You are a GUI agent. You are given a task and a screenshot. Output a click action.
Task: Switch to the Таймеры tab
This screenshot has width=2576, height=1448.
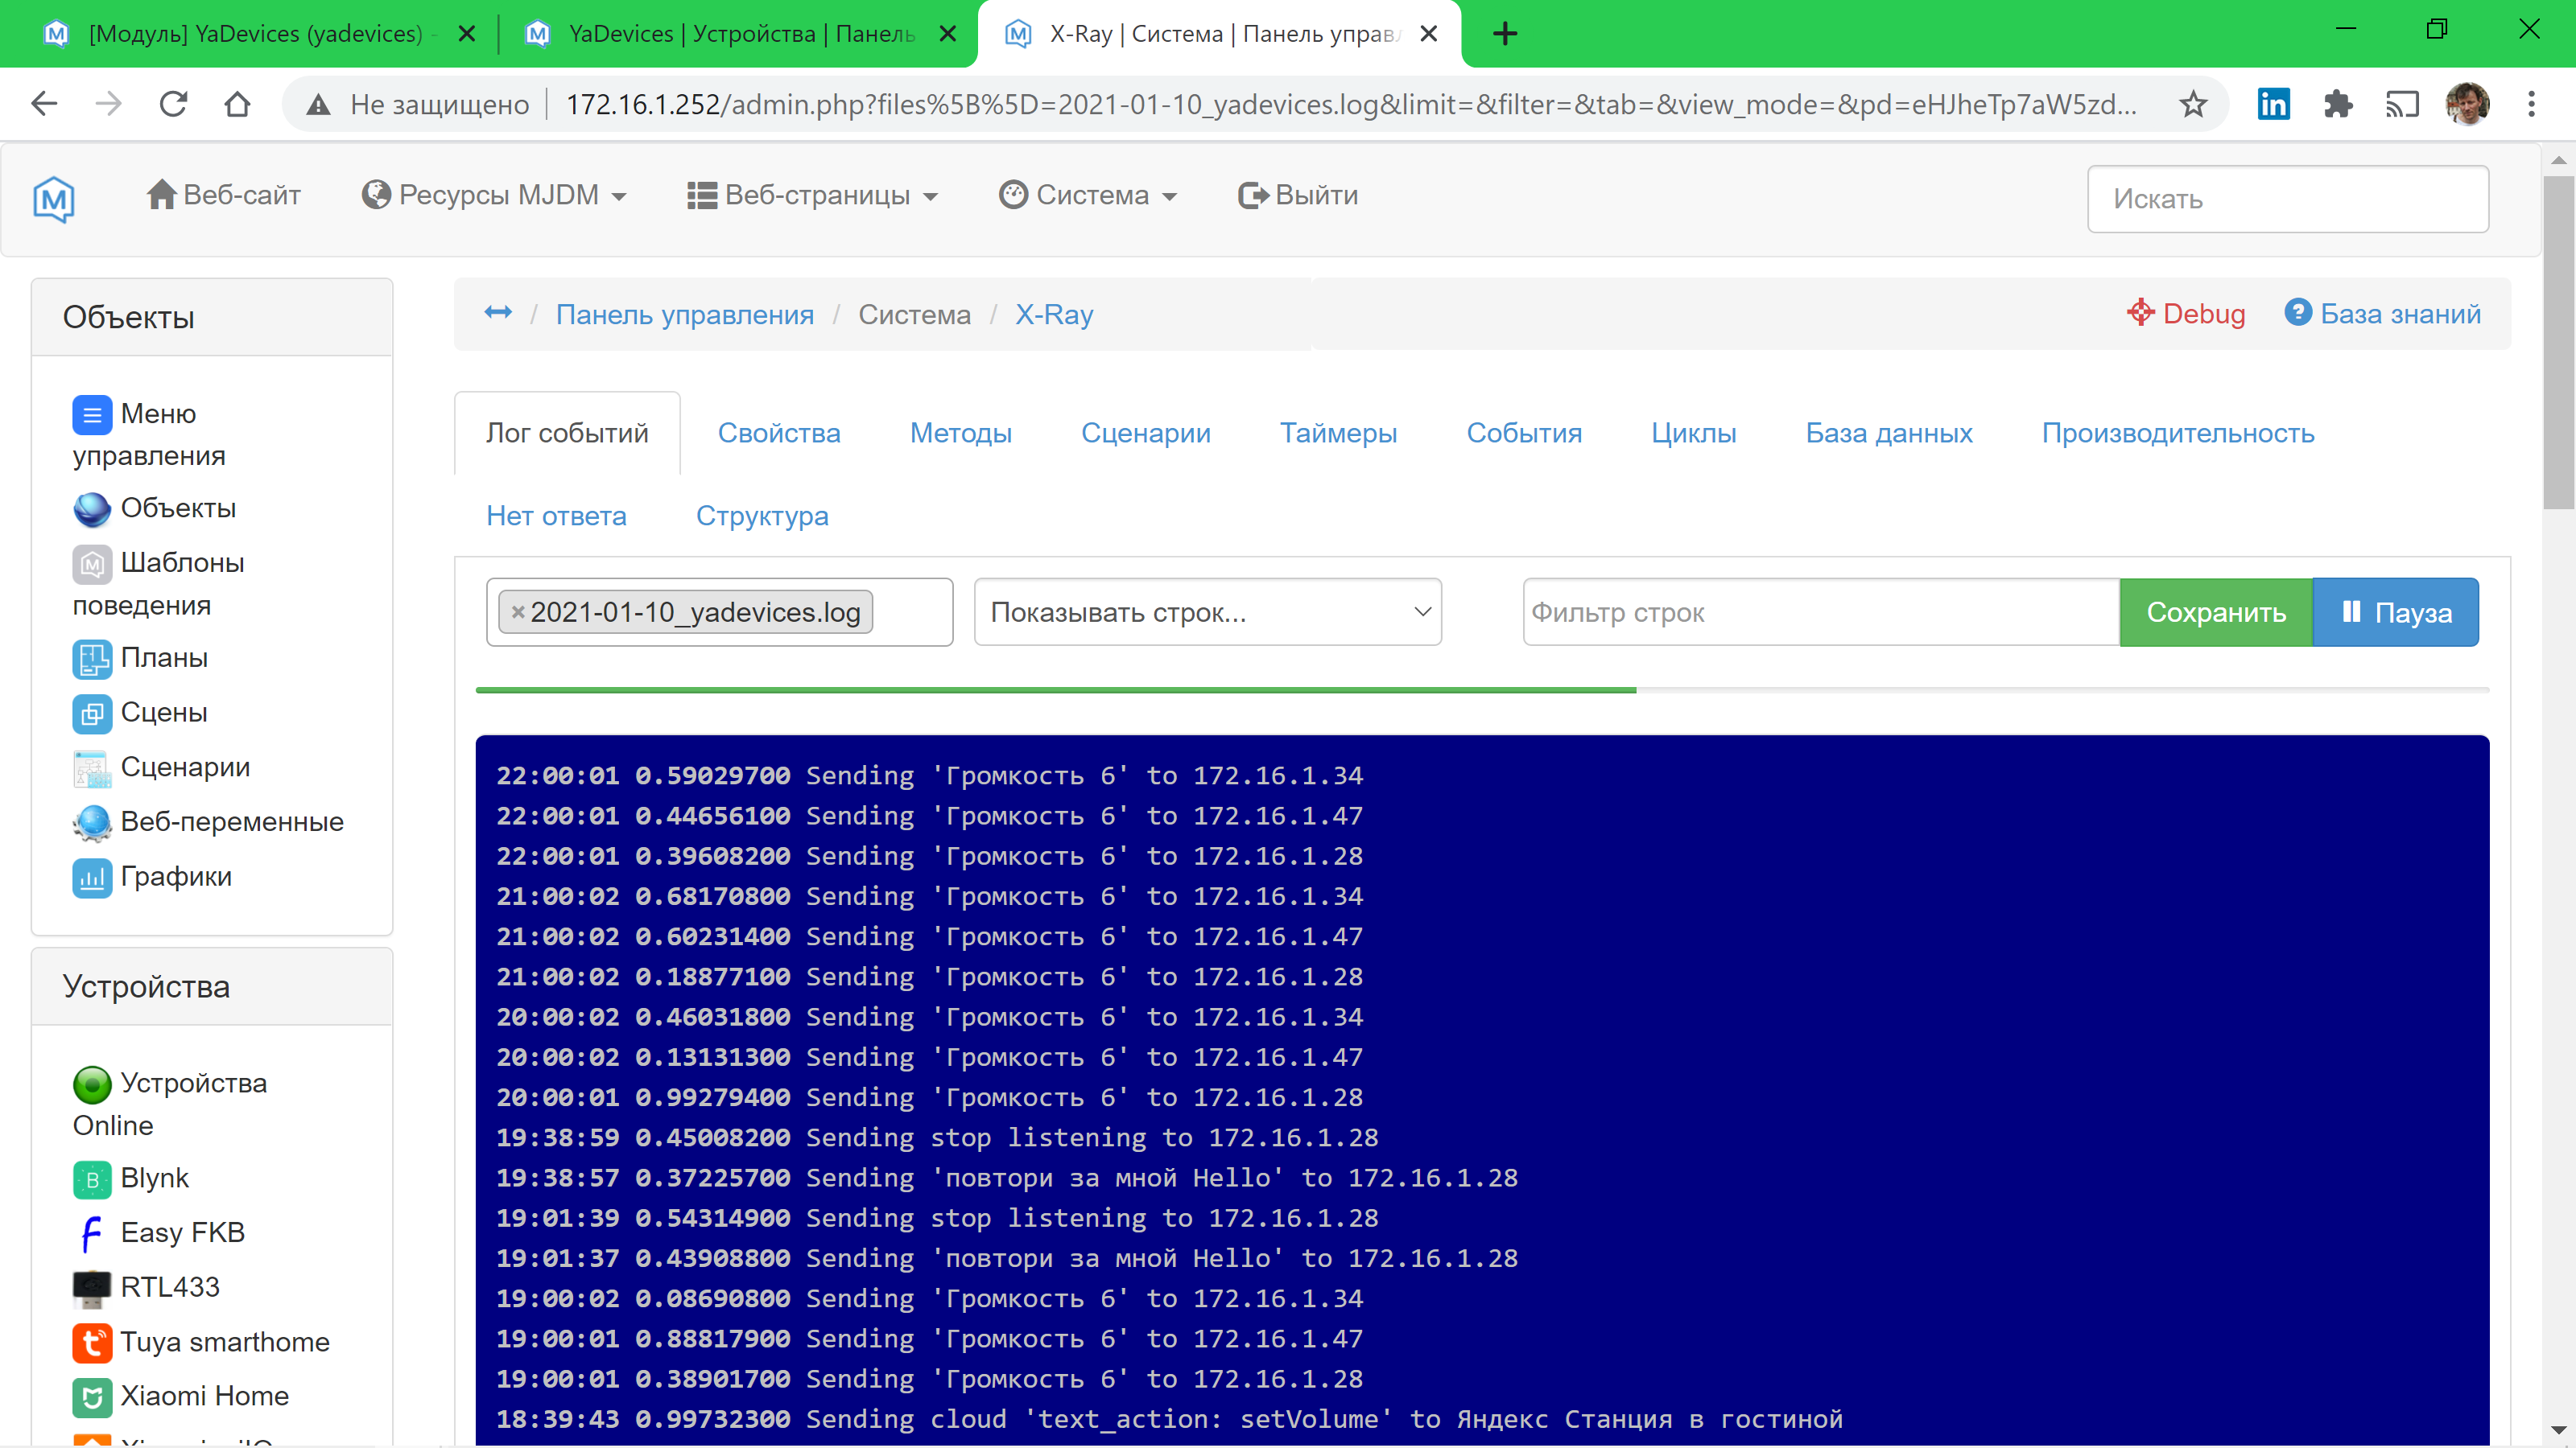tap(1339, 433)
